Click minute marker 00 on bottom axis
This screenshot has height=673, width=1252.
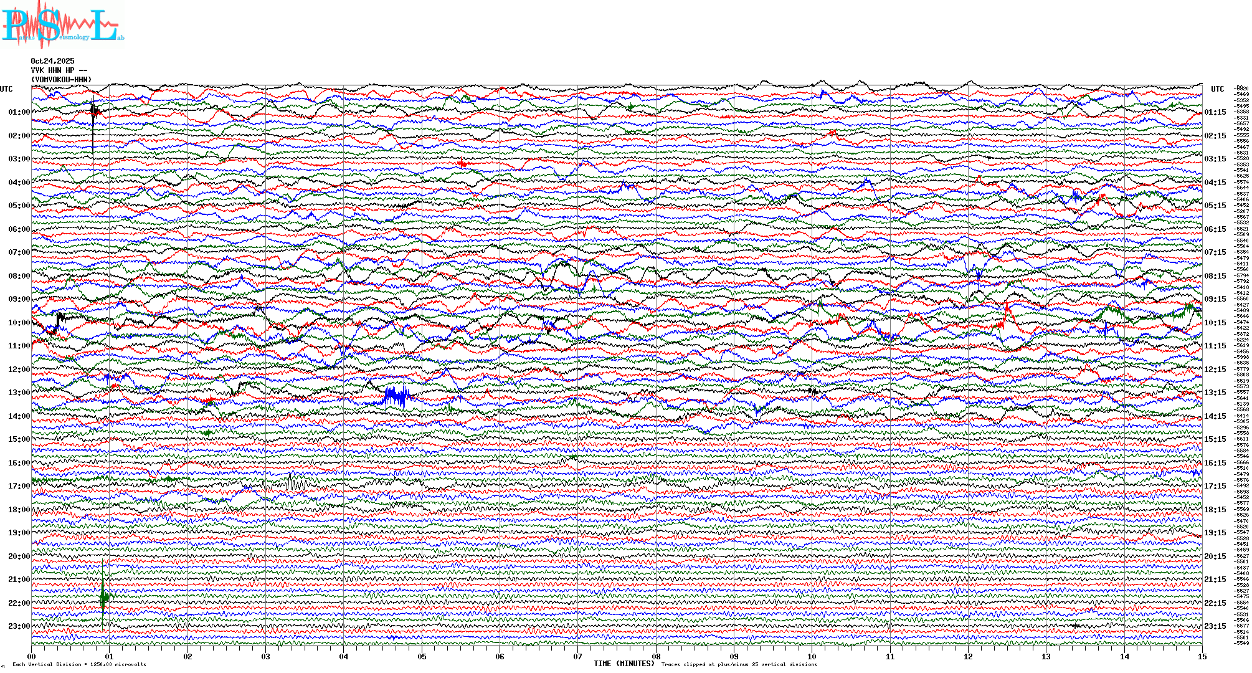coord(32,656)
